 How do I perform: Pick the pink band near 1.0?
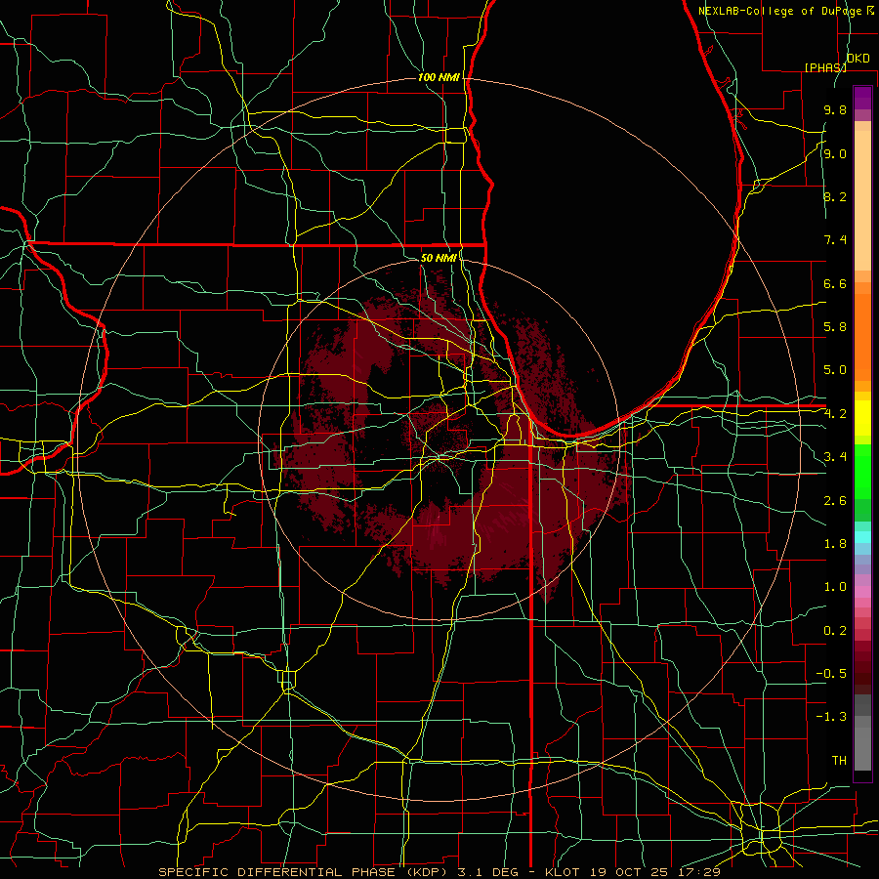862,592
